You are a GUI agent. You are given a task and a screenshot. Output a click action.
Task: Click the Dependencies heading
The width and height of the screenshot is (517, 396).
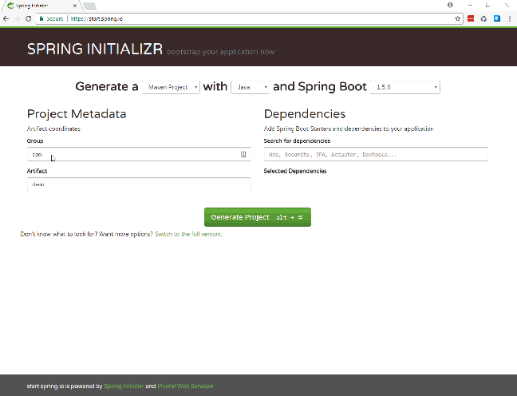(x=305, y=114)
